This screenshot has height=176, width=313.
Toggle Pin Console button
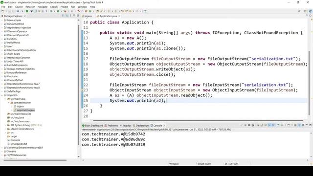pos(278,125)
